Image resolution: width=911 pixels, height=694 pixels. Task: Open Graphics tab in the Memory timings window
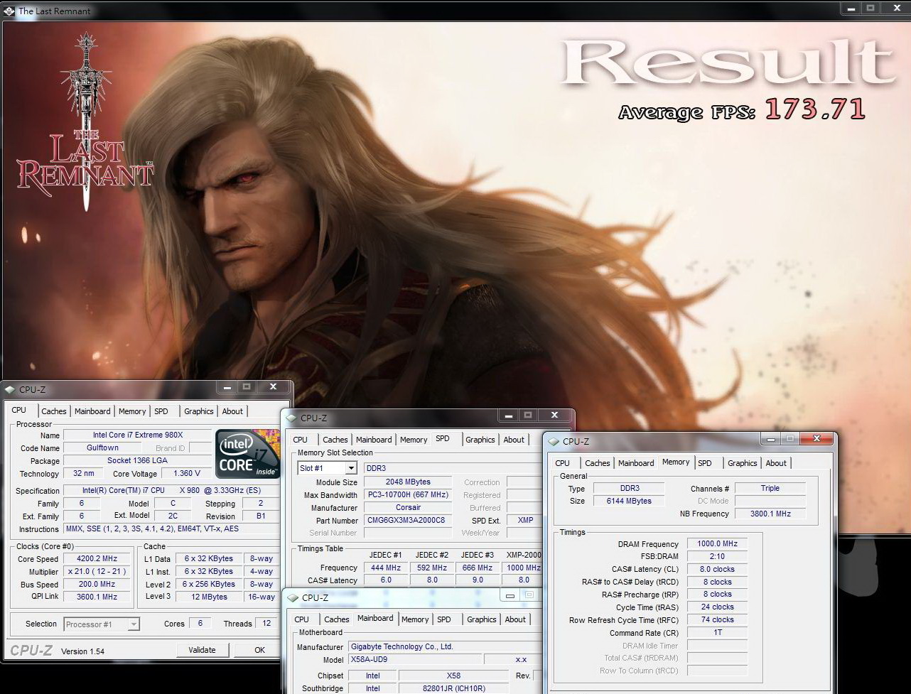pos(742,463)
